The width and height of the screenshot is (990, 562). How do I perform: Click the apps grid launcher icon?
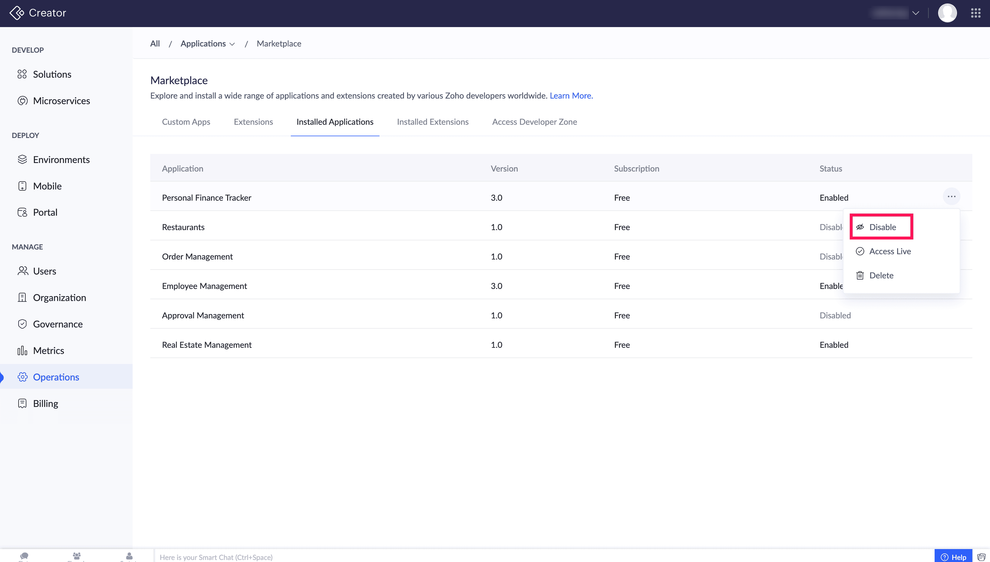pos(975,13)
